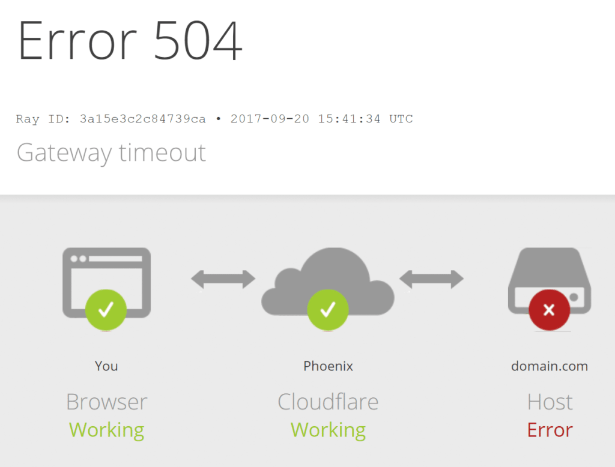Click the Gateway timeout subtitle

coord(111,153)
